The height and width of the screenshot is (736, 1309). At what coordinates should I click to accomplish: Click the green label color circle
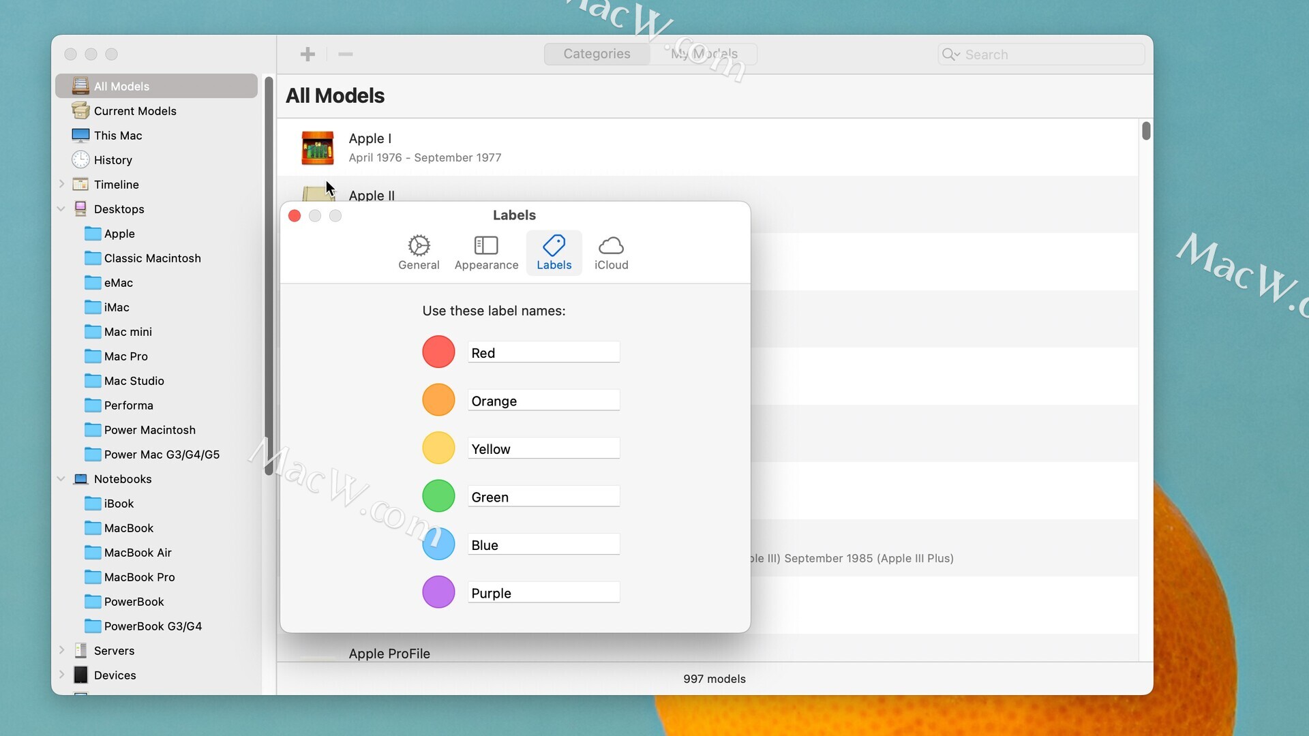[438, 496]
